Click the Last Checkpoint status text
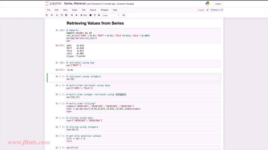This screenshot has height=150, width=268. (101, 4)
